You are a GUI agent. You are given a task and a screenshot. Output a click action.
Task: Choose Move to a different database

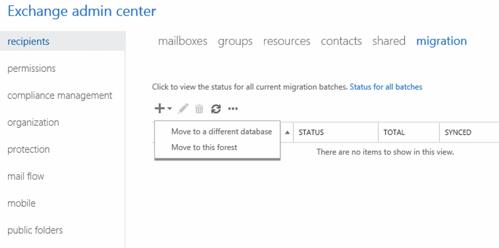point(222,131)
